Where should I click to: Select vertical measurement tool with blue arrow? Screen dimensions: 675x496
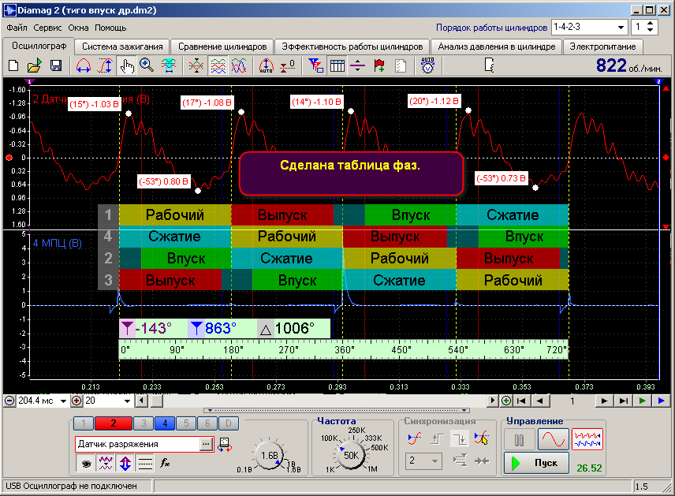coord(105,66)
